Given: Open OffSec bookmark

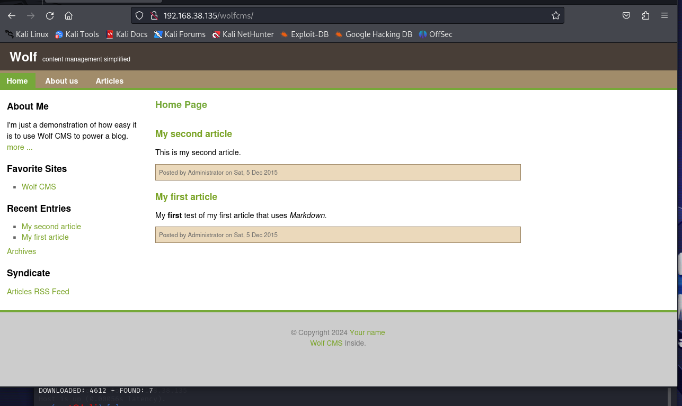Looking at the screenshot, I should (436, 34).
